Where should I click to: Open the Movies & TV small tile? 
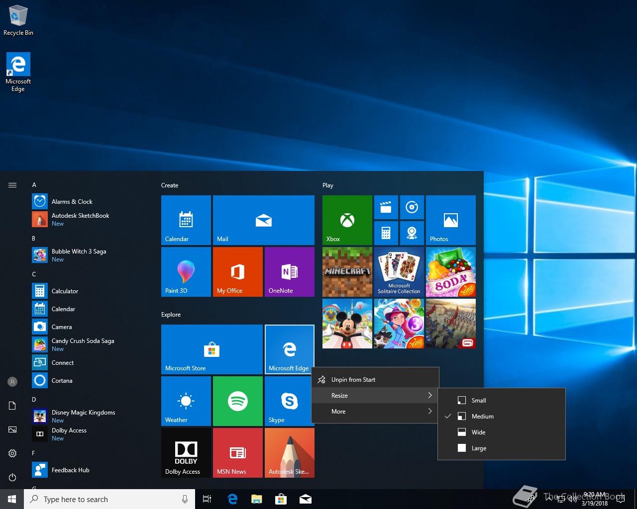click(386, 207)
